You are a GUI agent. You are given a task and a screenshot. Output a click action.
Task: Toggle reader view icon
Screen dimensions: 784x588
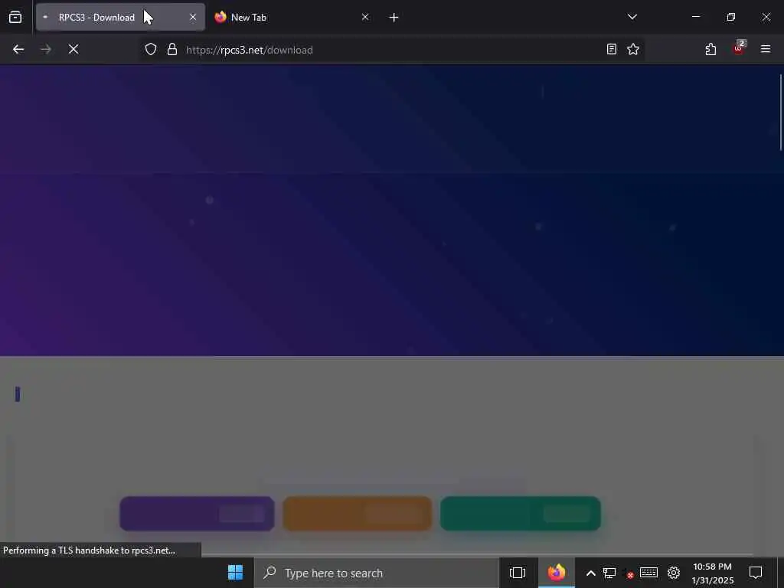tap(611, 49)
